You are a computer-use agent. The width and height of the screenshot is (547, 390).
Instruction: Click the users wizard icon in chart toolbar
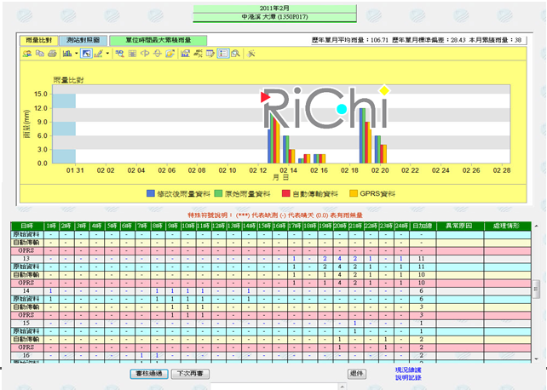pos(27,54)
